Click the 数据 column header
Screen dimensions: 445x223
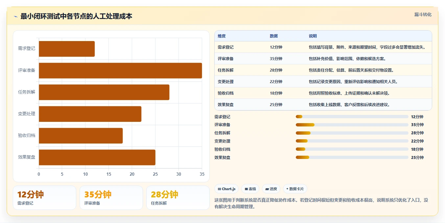pyautogui.click(x=274, y=36)
